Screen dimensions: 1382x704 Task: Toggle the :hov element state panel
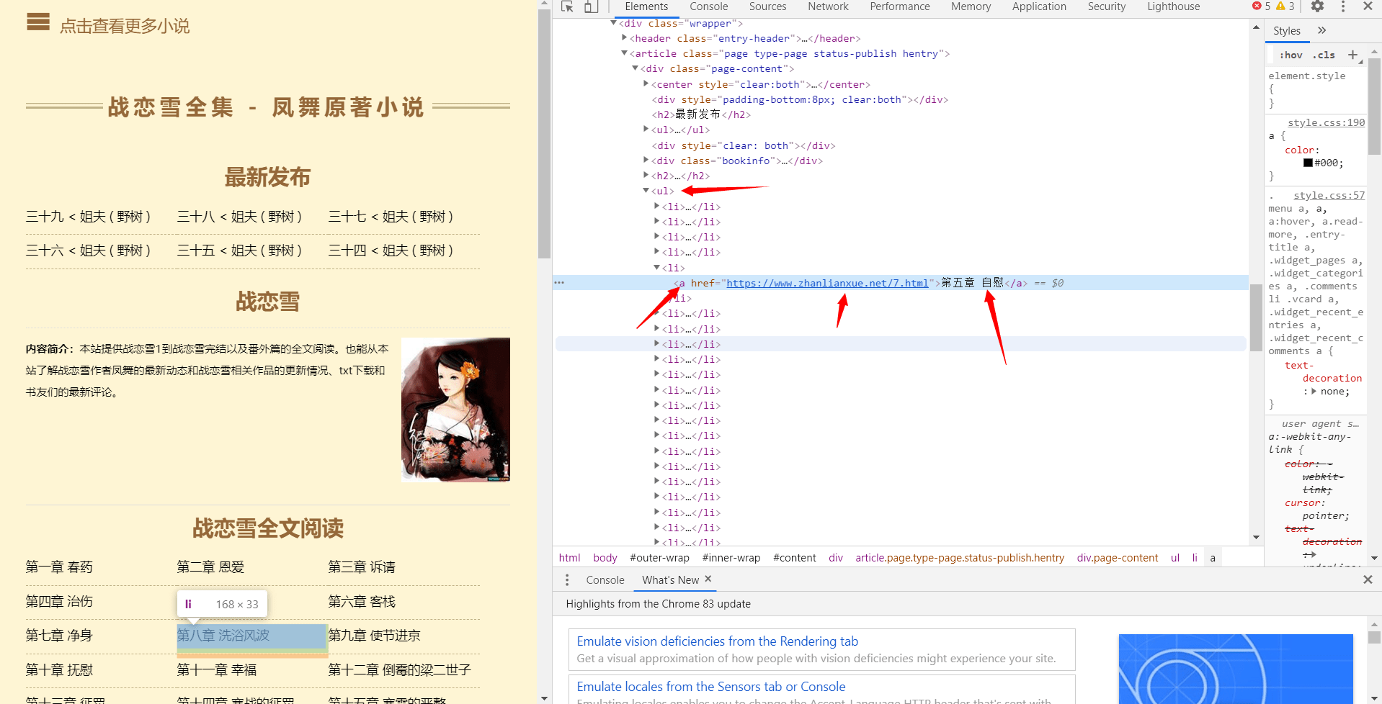pyautogui.click(x=1290, y=55)
